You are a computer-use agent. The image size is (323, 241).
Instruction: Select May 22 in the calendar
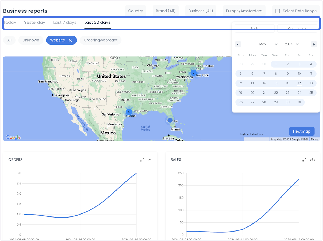(276, 93)
